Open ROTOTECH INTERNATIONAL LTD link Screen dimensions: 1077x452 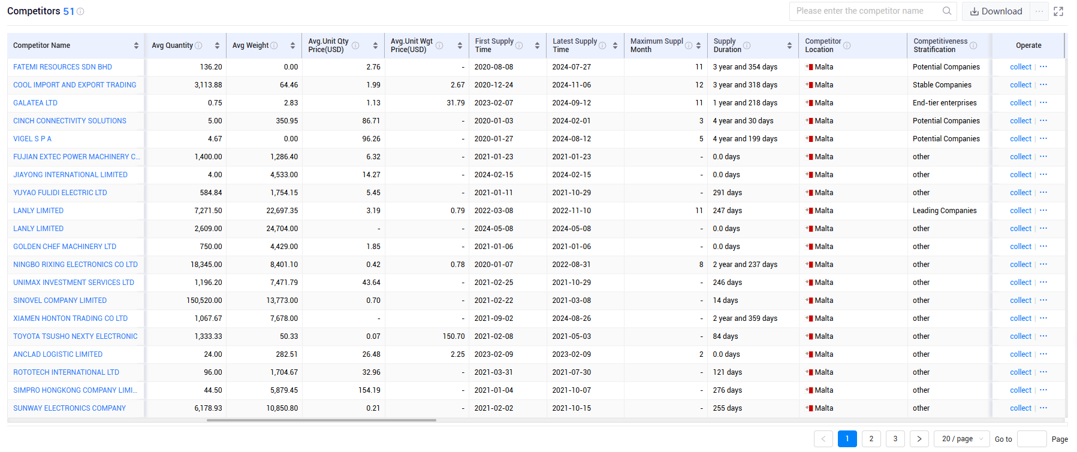point(67,372)
